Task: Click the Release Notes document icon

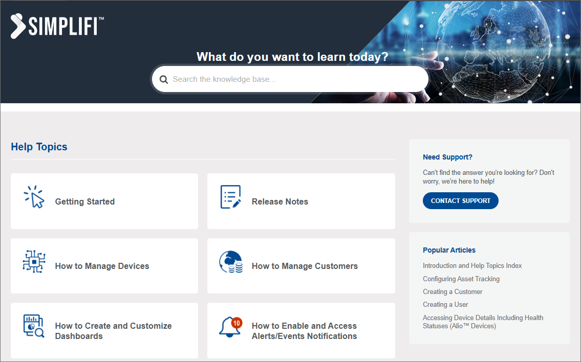Action: pos(230,197)
